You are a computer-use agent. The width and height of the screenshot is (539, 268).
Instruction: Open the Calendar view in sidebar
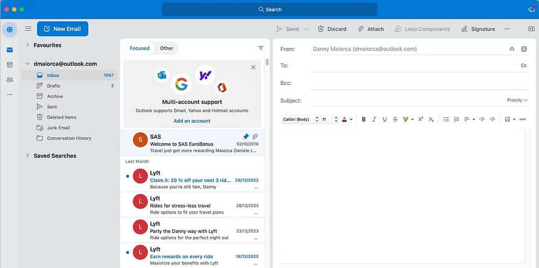coord(10,65)
